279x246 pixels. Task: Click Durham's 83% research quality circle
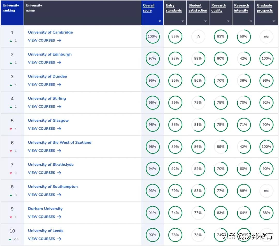coord(221,213)
